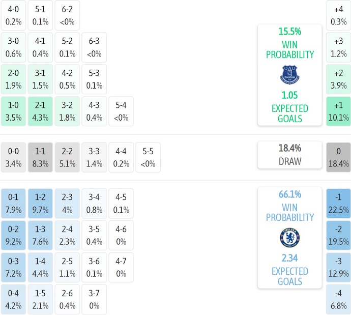
Task: Select the 1-1 draw score tile
Action: pos(40,157)
